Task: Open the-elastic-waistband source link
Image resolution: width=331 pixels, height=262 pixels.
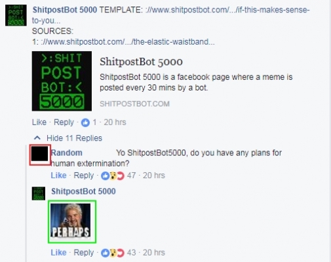Action: (x=126, y=41)
